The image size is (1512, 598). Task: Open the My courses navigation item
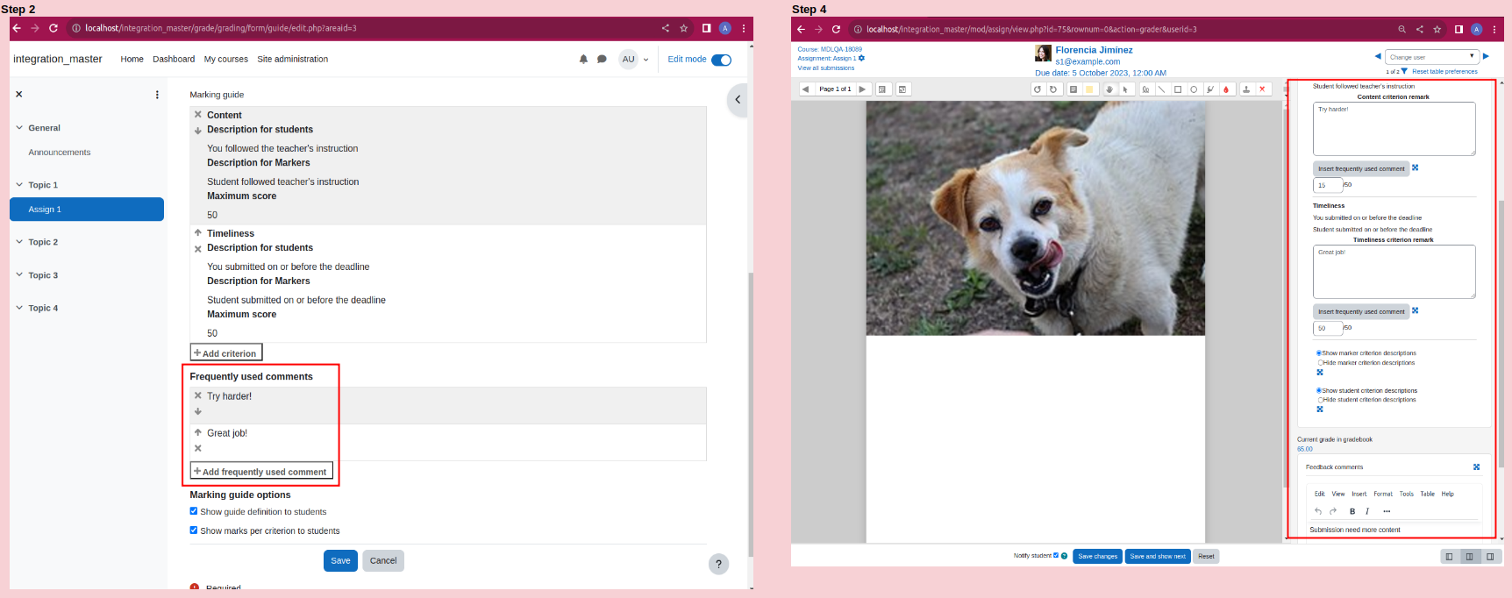click(x=226, y=60)
